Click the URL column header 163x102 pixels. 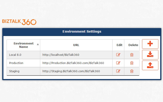pos(76,45)
